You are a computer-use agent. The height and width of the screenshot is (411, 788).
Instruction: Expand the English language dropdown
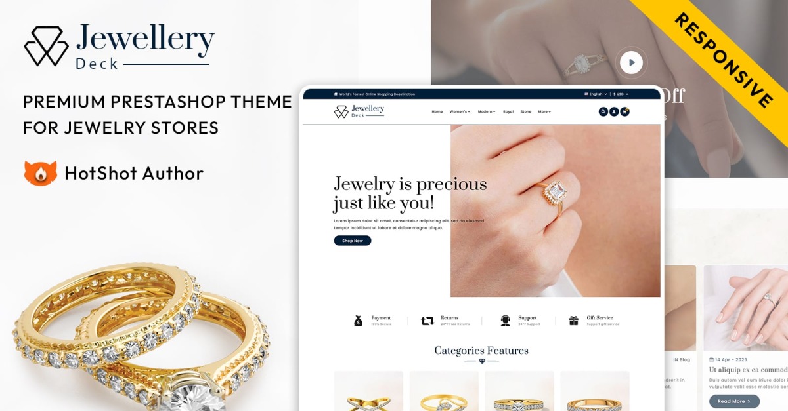pos(595,94)
